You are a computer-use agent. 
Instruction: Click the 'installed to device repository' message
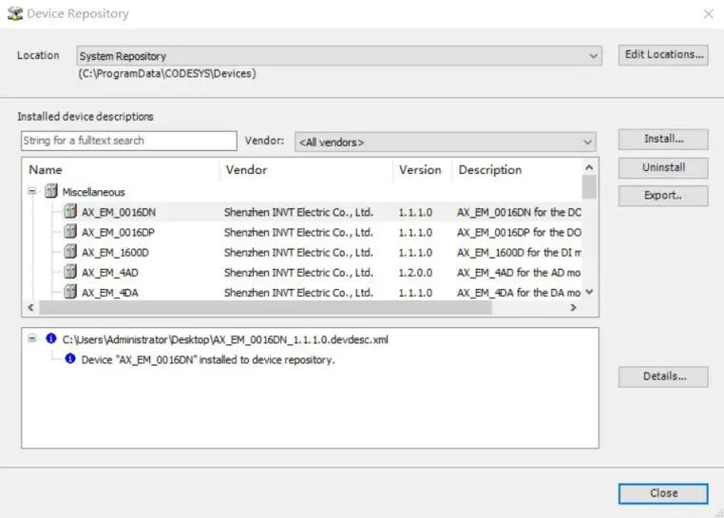point(208,359)
